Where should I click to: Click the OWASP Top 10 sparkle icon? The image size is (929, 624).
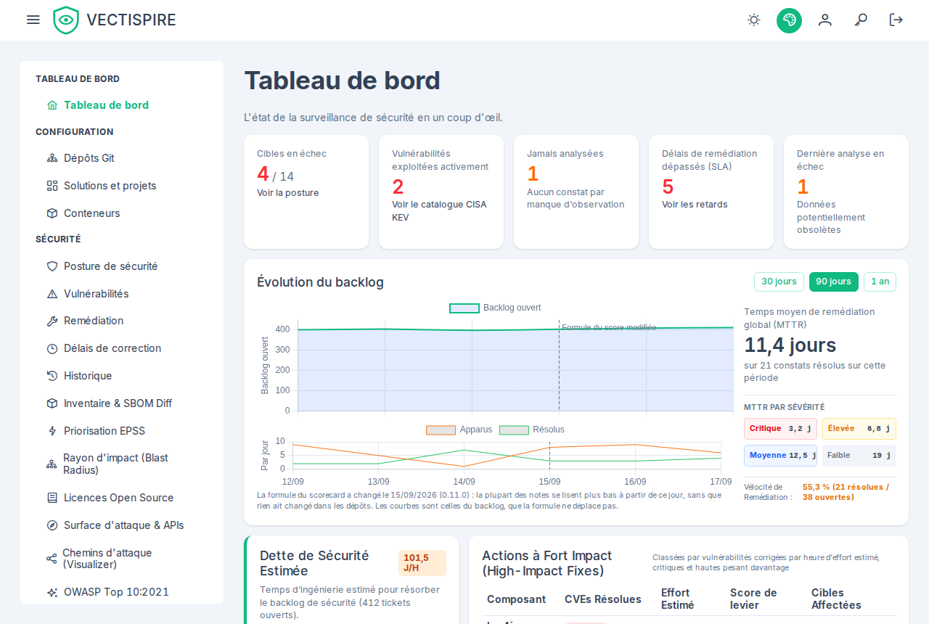coord(52,592)
